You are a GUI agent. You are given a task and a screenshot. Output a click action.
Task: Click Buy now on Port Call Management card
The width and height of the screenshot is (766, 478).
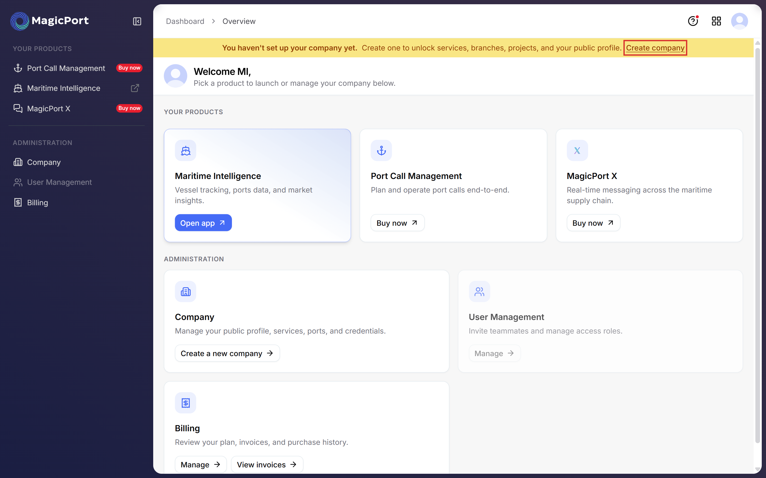click(397, 223)
